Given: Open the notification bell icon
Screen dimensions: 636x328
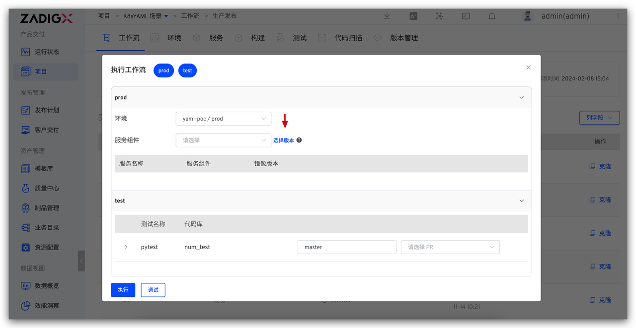Looking at the screenshot, I should 491,16.
